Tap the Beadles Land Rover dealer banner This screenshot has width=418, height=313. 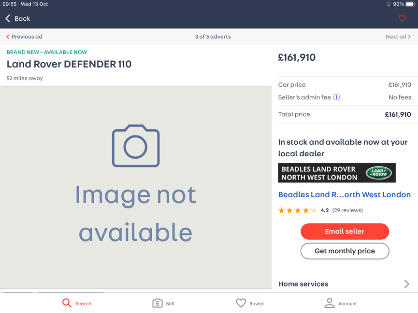[337, 173]
